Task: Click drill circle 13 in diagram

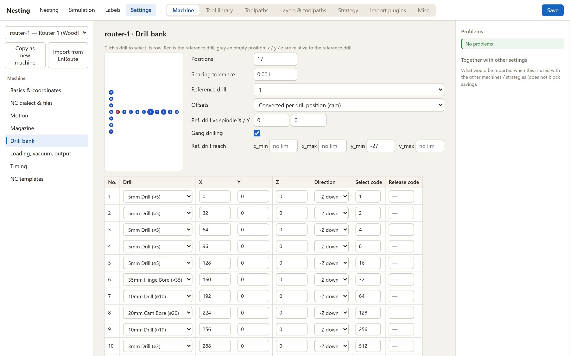Action: point(111,118)
